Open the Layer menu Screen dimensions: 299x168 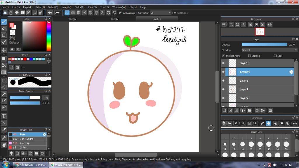pos(28,7)
